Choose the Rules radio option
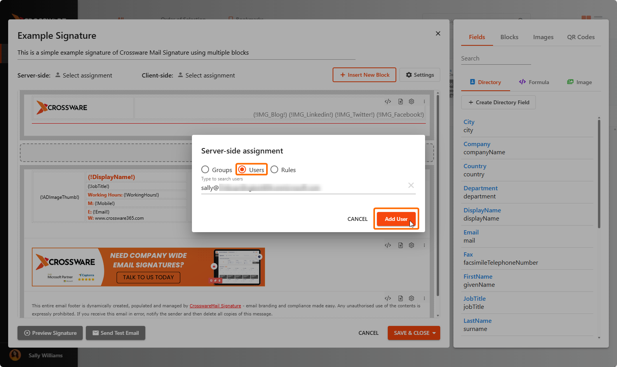The width and height of the screenshot is (617, 367). [x=274, y=170]
